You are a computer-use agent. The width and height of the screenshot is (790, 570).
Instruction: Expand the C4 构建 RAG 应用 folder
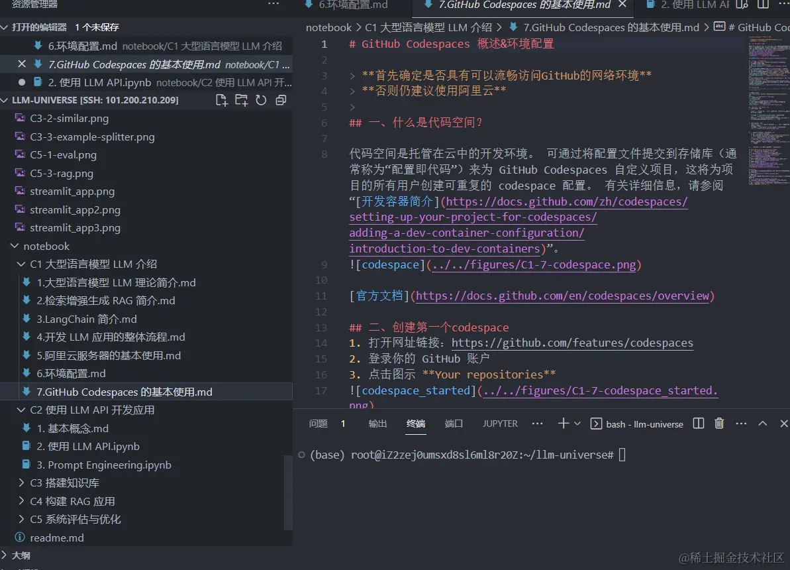coord(21,501)
